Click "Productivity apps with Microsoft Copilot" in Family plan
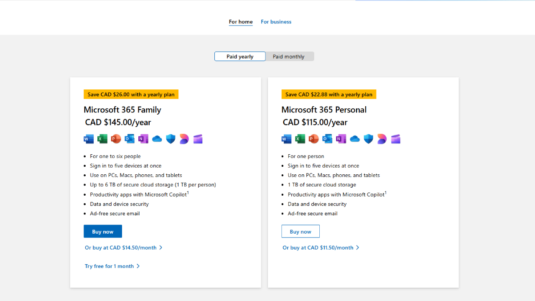The image size is (535, 301). pyautogui.click(x=138, y=194)
